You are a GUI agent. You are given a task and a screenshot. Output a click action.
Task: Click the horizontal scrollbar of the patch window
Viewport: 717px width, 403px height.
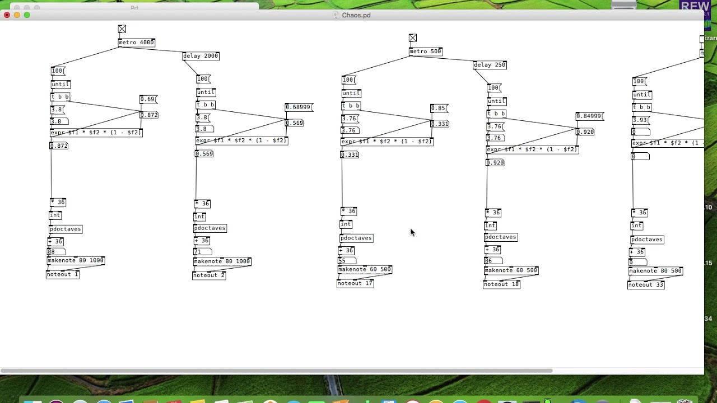click(277, 371)
